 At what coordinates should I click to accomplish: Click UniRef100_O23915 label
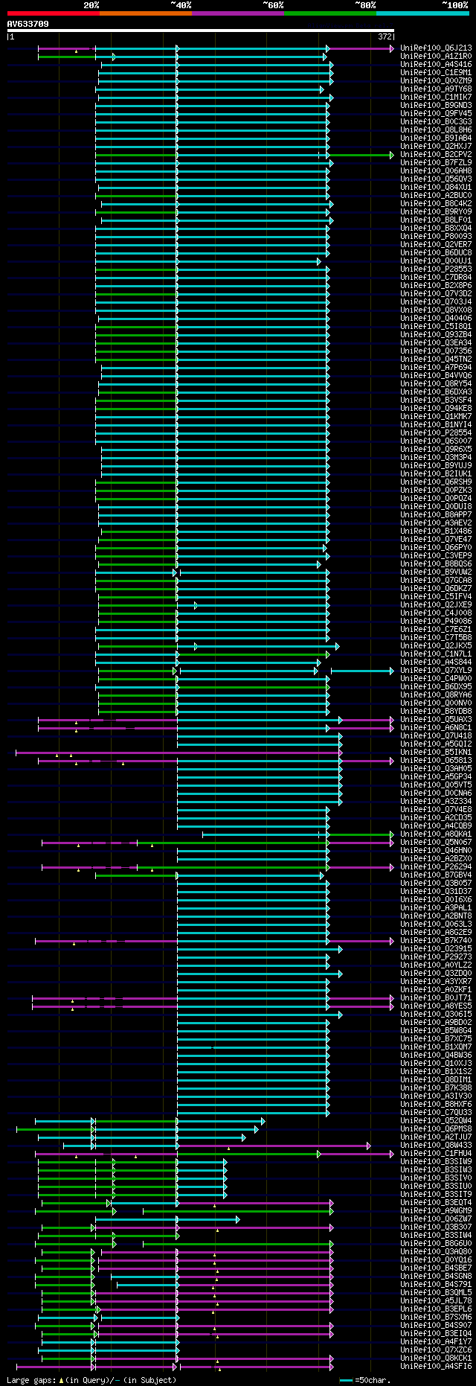[x=436, y=949]
